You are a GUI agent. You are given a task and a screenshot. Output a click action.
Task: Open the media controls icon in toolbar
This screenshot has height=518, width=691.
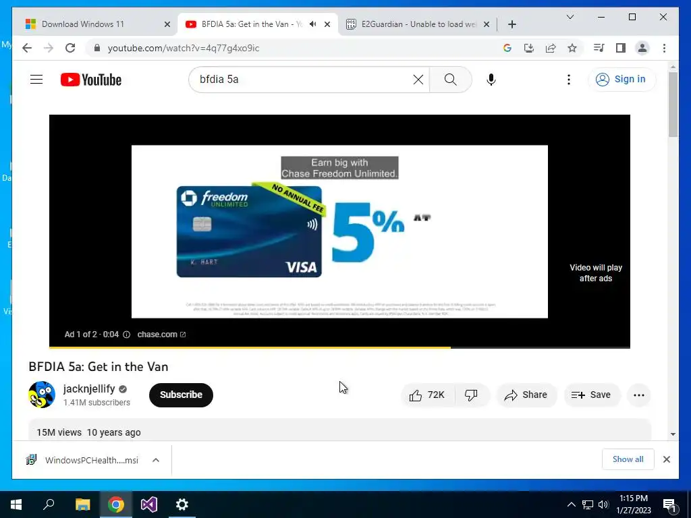click(x=599, y=48)
